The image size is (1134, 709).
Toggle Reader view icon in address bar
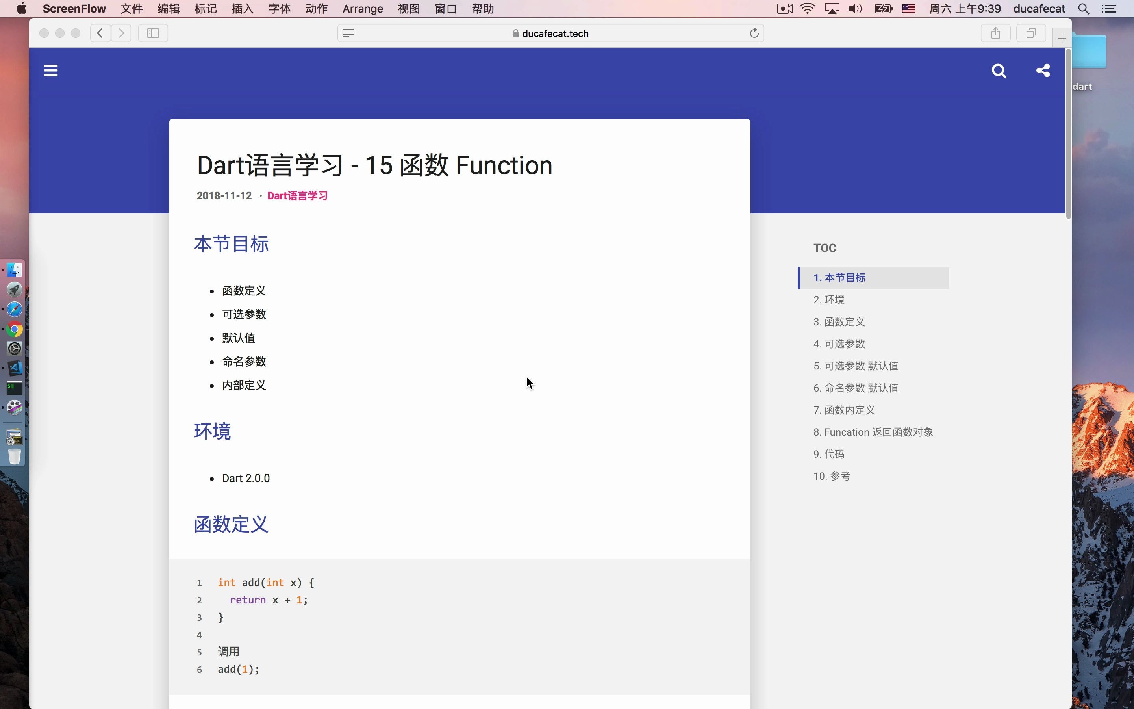pyautogui.click(x=348, y=33)
